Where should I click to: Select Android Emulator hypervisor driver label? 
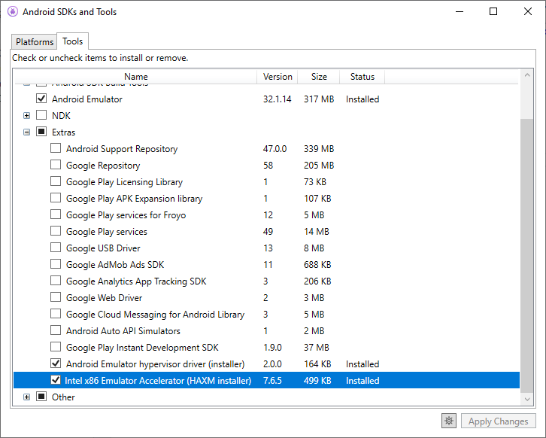tap(156, 364)
